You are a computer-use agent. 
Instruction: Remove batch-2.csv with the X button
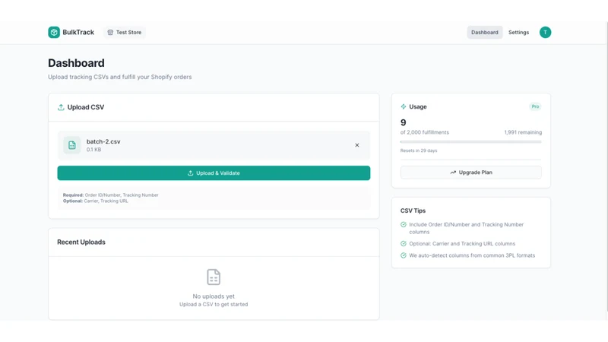(x=357, y=145)
